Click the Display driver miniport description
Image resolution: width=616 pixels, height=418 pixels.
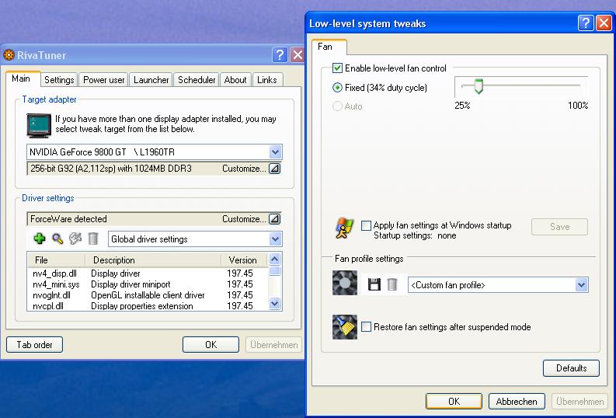click(x=131, y=284)
